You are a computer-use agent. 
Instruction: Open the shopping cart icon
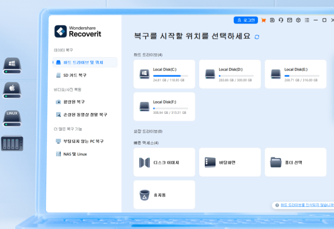coord(264,20)
